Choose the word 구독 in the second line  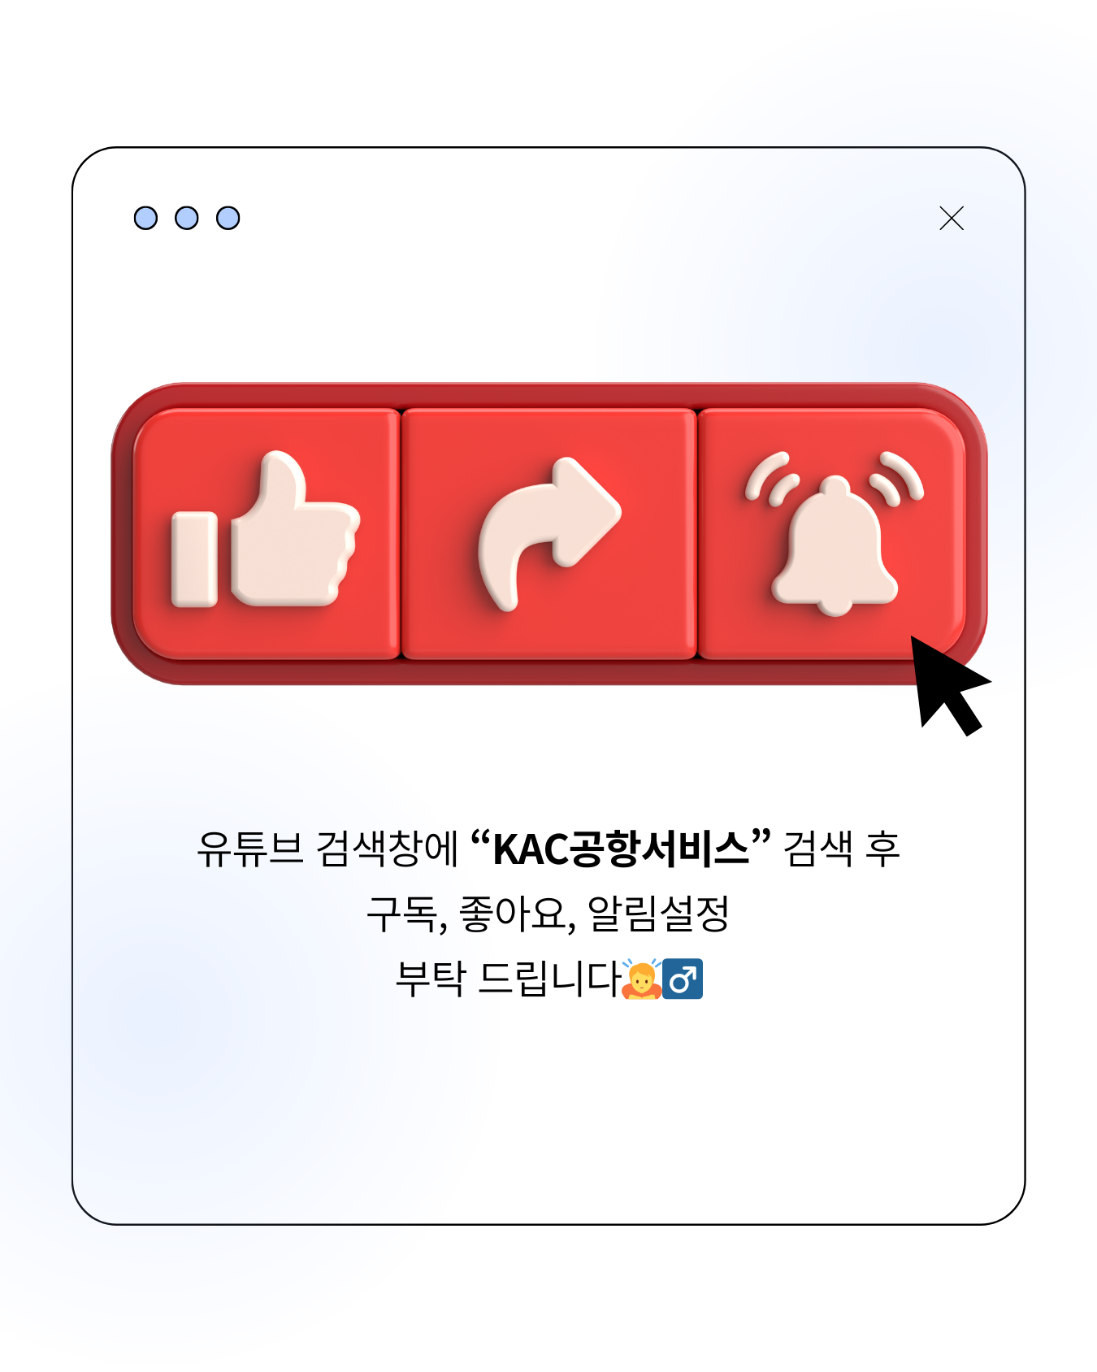[401, 914]
